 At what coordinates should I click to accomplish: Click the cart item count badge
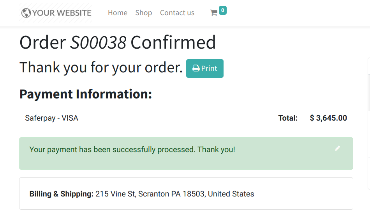pyautogui.click(x=222, y=11)
